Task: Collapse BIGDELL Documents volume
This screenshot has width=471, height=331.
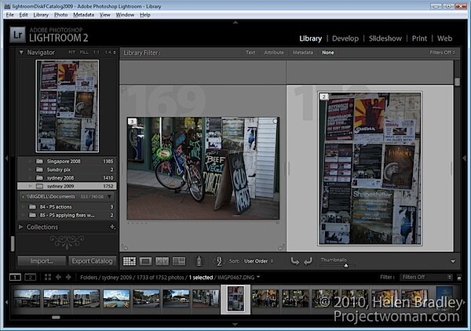Action: (x=110, y=197)
